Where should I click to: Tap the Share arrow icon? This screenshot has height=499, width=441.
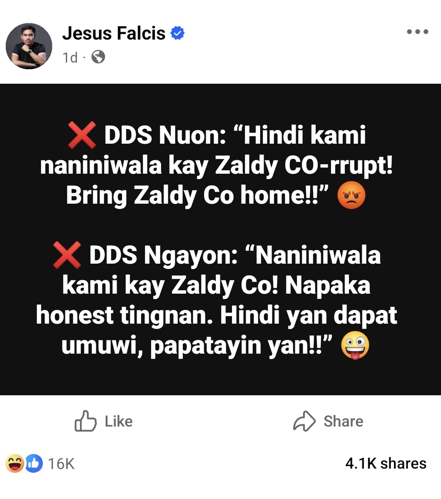[304, 421]
